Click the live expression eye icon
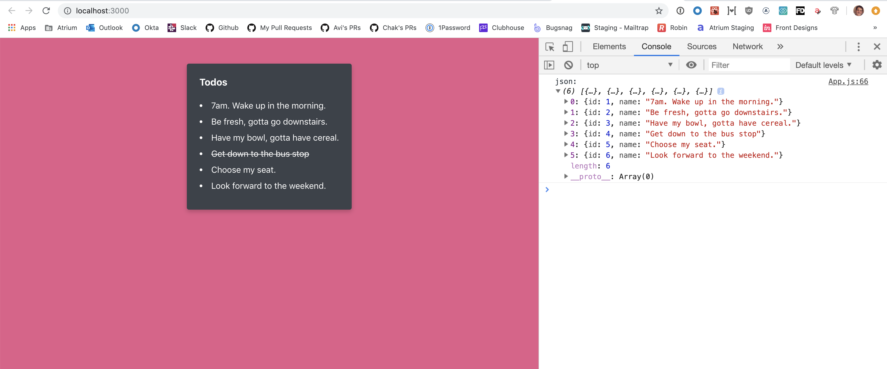The height and width of the screenshot is (369, 887). pos(691,65)
